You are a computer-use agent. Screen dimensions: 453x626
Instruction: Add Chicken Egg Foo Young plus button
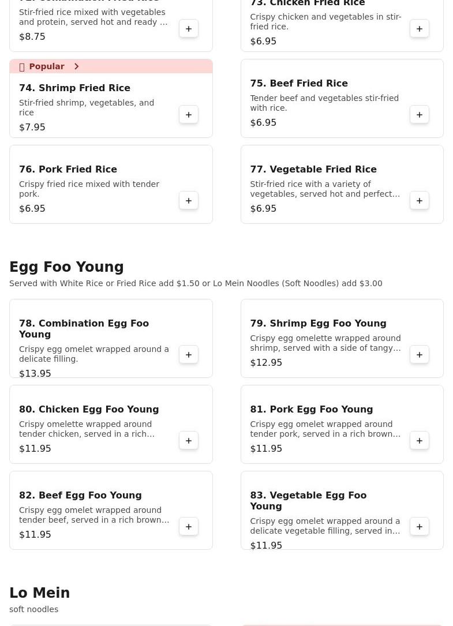189,441
